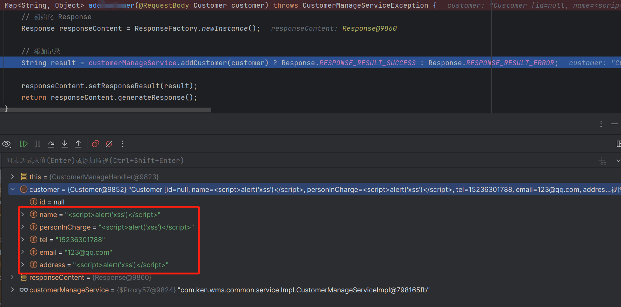Click the @RequestBody annotation
Screen dimensions: 621x307
(164, 5)
